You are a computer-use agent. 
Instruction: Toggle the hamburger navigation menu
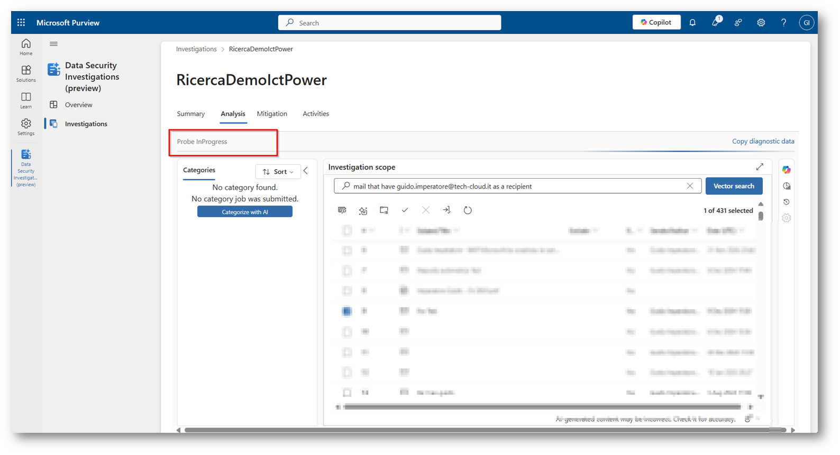pyautogui.click(x=53, y=44)
